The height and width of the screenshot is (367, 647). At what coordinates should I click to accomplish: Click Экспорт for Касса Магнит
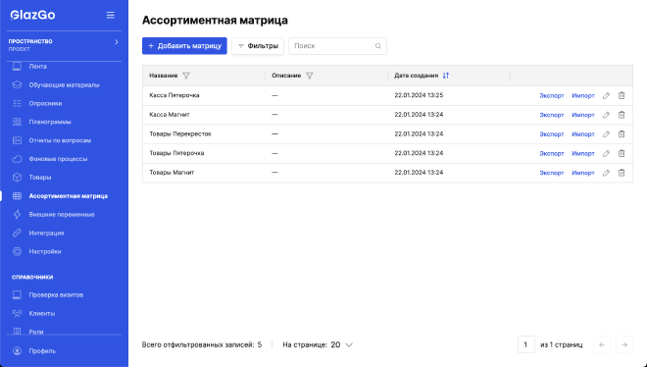tap(552, 115)
